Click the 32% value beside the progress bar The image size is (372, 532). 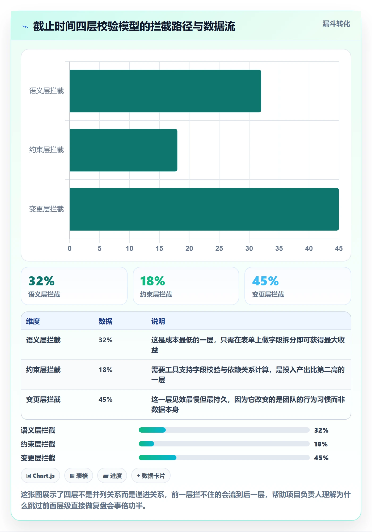coord(321,430)
